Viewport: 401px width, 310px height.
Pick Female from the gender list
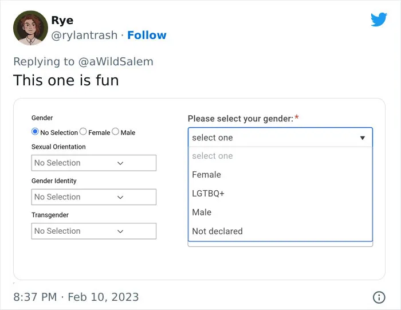(280, 175)
